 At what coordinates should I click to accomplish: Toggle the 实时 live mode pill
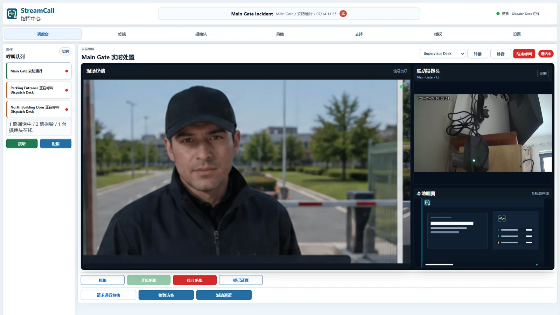(65, 51)
